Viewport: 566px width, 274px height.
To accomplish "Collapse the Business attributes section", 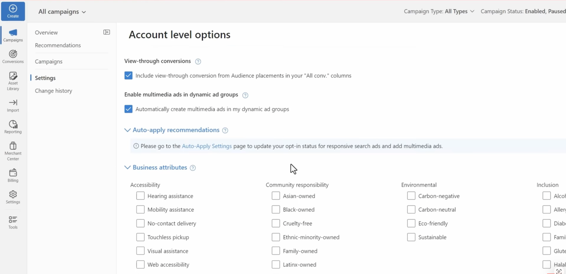I will (x=127, y=167).
